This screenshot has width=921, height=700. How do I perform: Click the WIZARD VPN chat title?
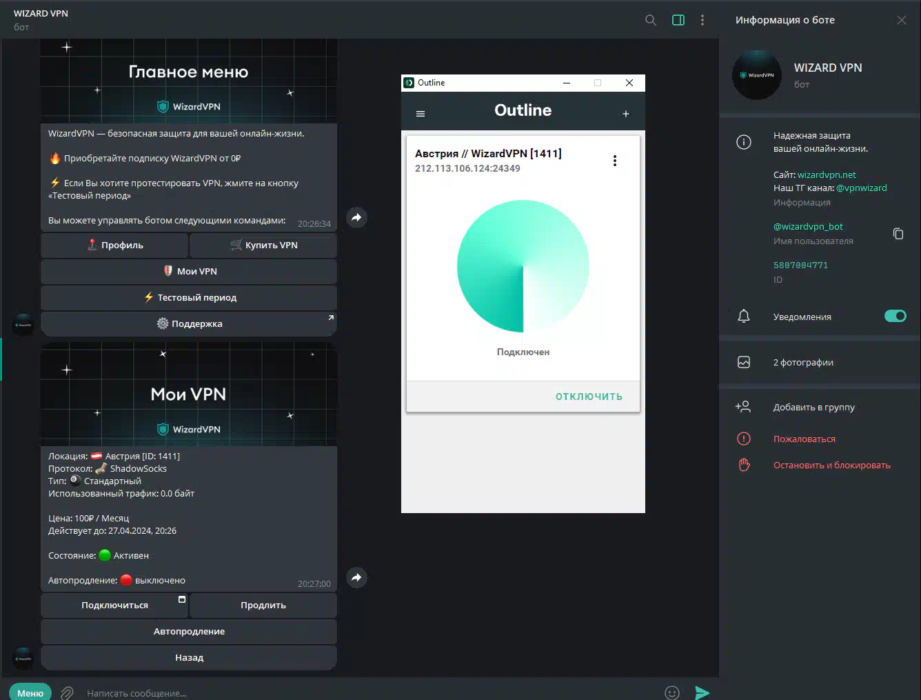click(41, 13)
